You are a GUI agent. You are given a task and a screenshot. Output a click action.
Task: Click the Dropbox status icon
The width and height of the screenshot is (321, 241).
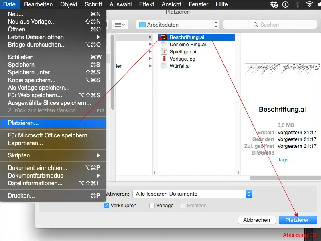pos(274,4)
